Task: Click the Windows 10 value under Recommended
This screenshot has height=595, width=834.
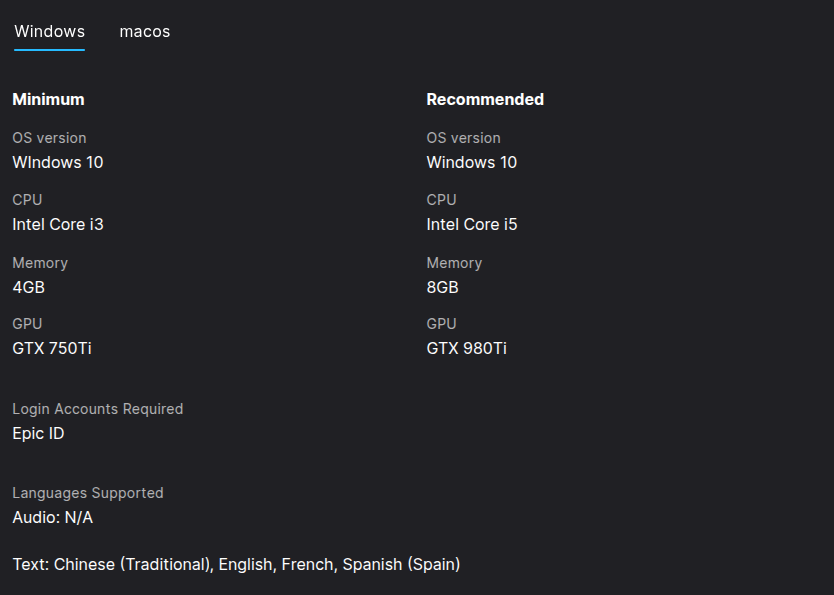Action: 472,162
